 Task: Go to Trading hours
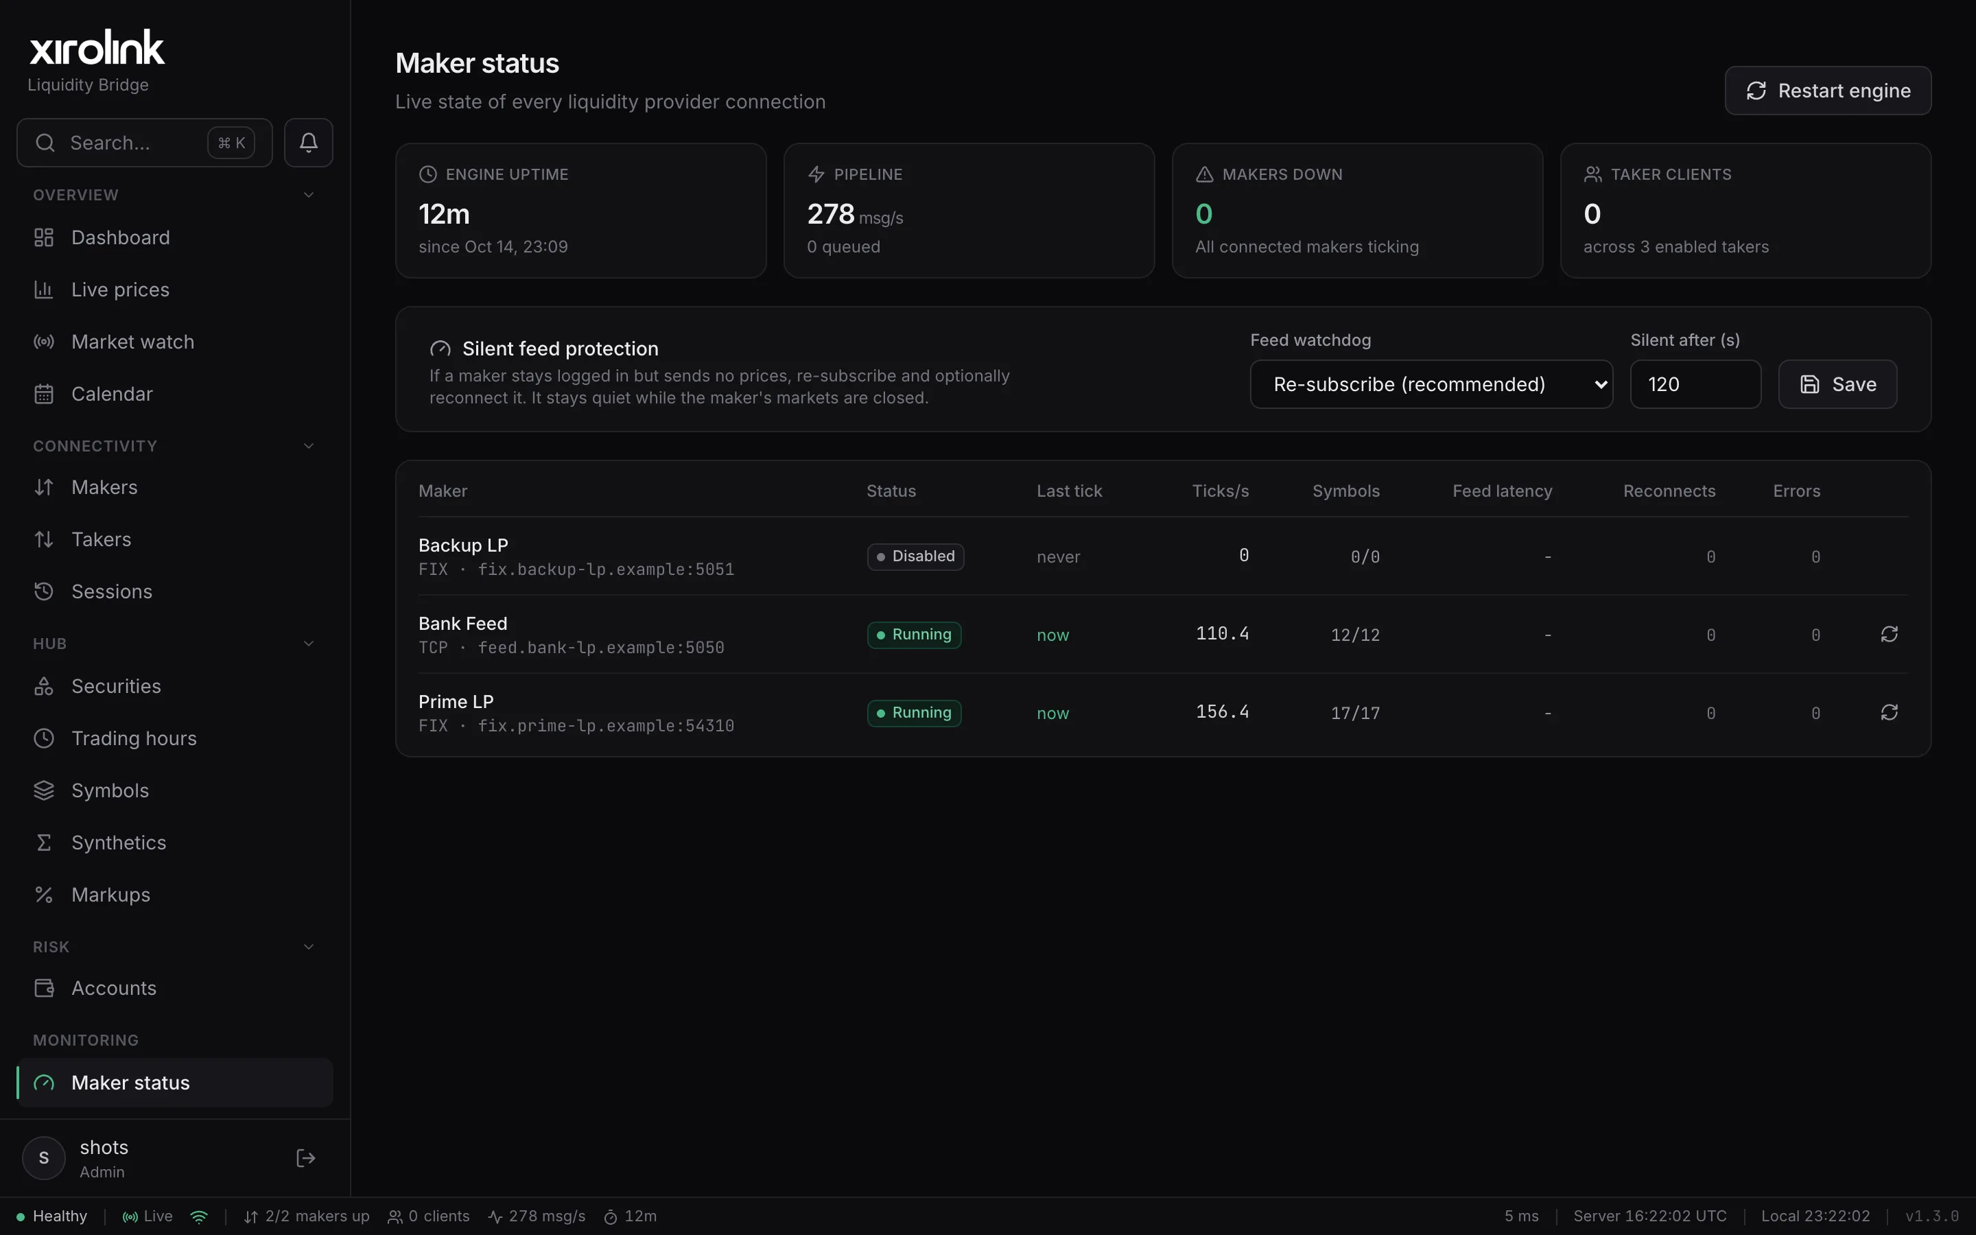(x=175, y=739)
